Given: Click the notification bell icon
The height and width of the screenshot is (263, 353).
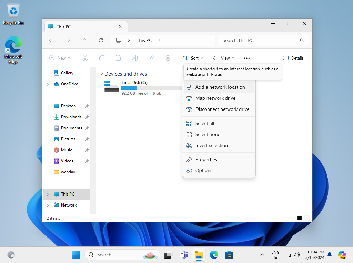Looking at the screenshot, I should (x=330, y=255).
